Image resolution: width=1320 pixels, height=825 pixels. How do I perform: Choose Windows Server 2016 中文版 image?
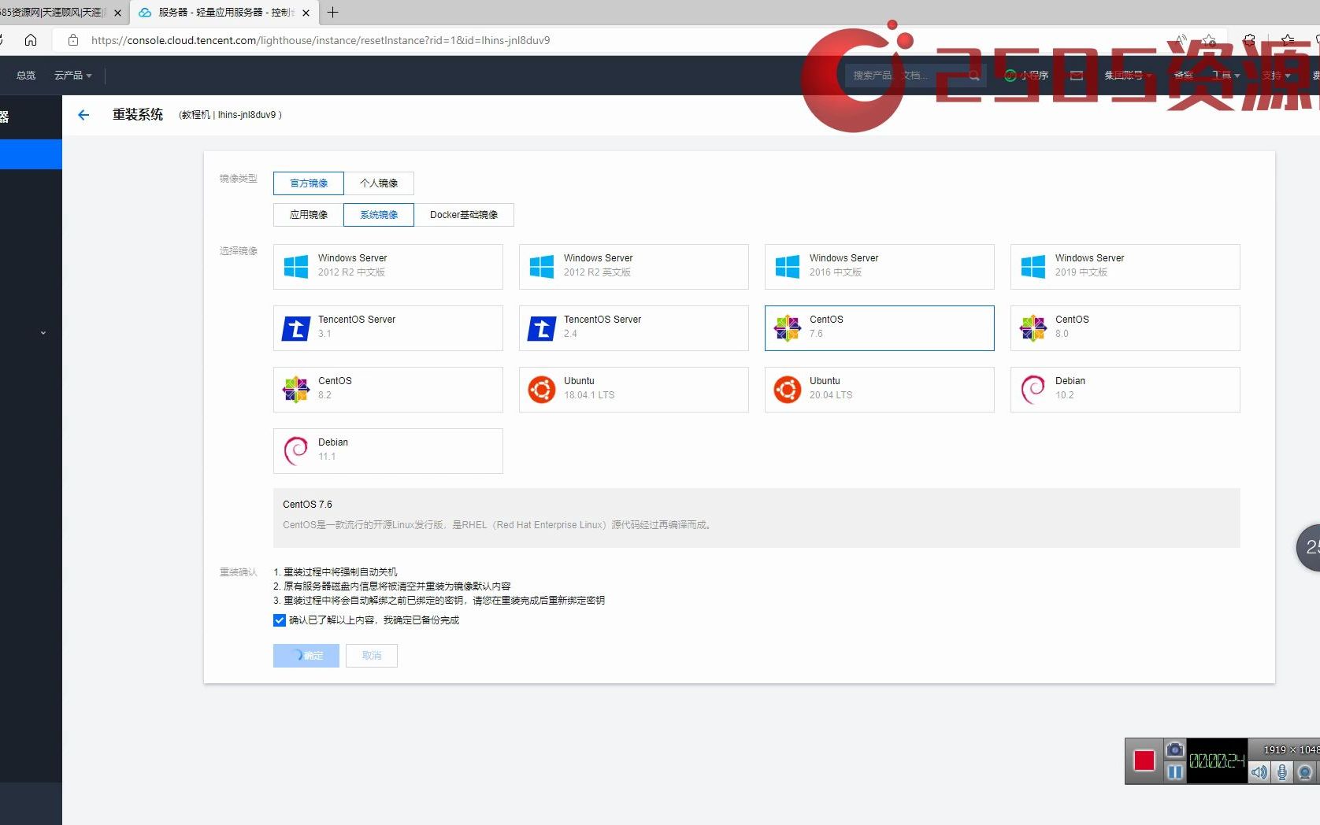click(880, 267)
